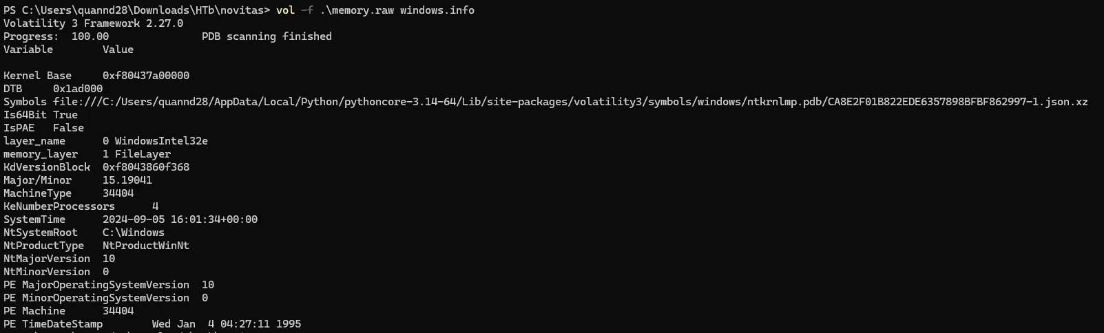1104x333 pixels.
Task: Click the 'windows.info' plugin name
Action: point(437,10)
